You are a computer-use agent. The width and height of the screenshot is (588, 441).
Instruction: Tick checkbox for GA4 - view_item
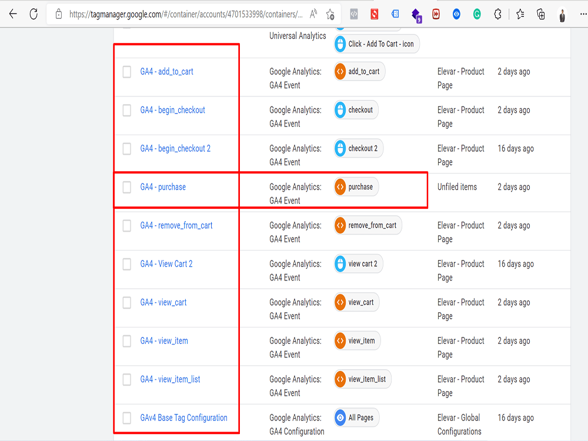pyautogui.click(x=127, y=341)
